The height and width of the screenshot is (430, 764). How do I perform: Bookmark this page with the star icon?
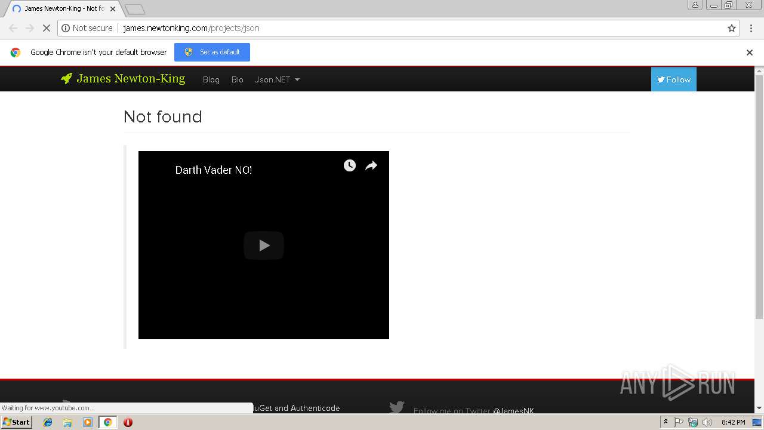(732, 28)
